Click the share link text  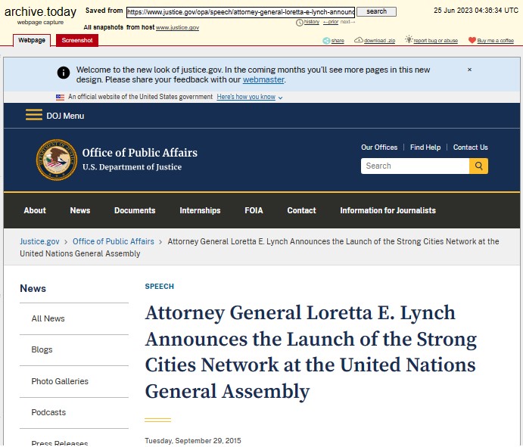(x=338, y=41)
